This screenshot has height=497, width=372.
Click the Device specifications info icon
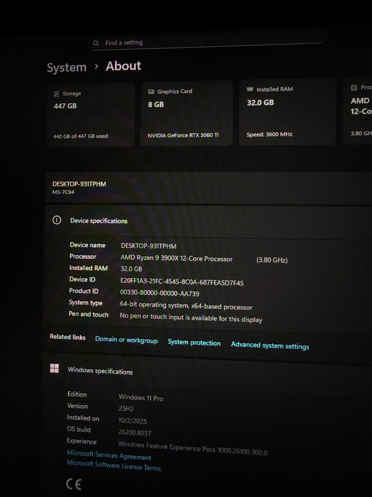coord(57,220)
